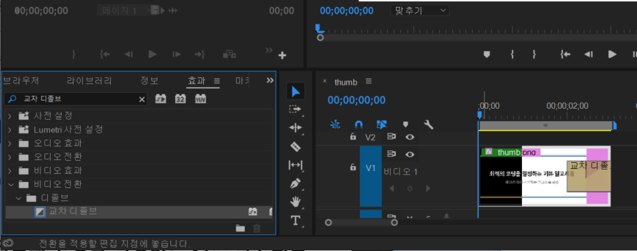Select the Hand tool
Image resolution: width=637 pixels, height=251 pixels.
tap(296, 202)
